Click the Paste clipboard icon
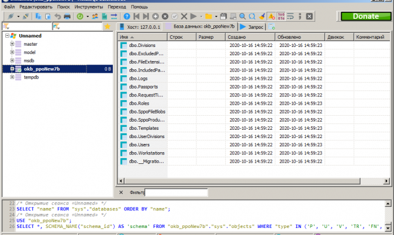Image resolution: width=394 pixels, height=235 pixels. 48,16
